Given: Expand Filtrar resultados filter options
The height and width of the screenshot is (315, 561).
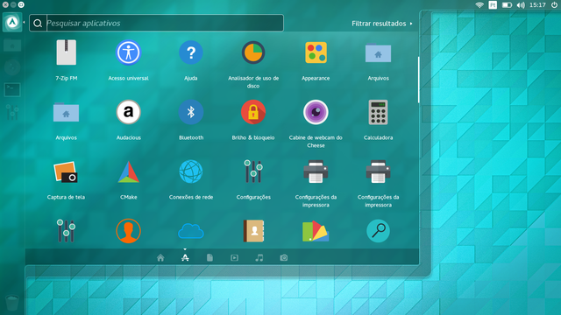Looking at the screenshot, I should click(382, 24).
